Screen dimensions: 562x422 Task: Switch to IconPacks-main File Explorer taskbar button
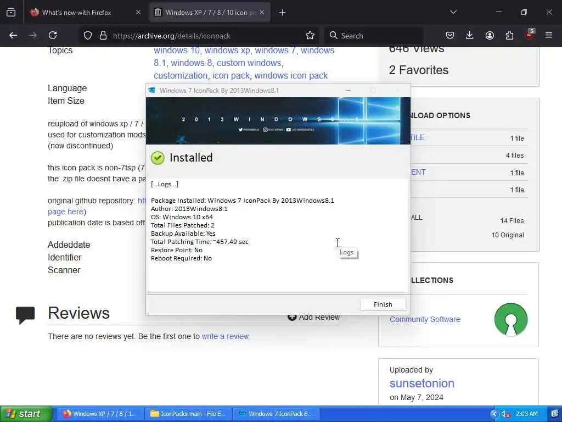click(x=188, y=414)
